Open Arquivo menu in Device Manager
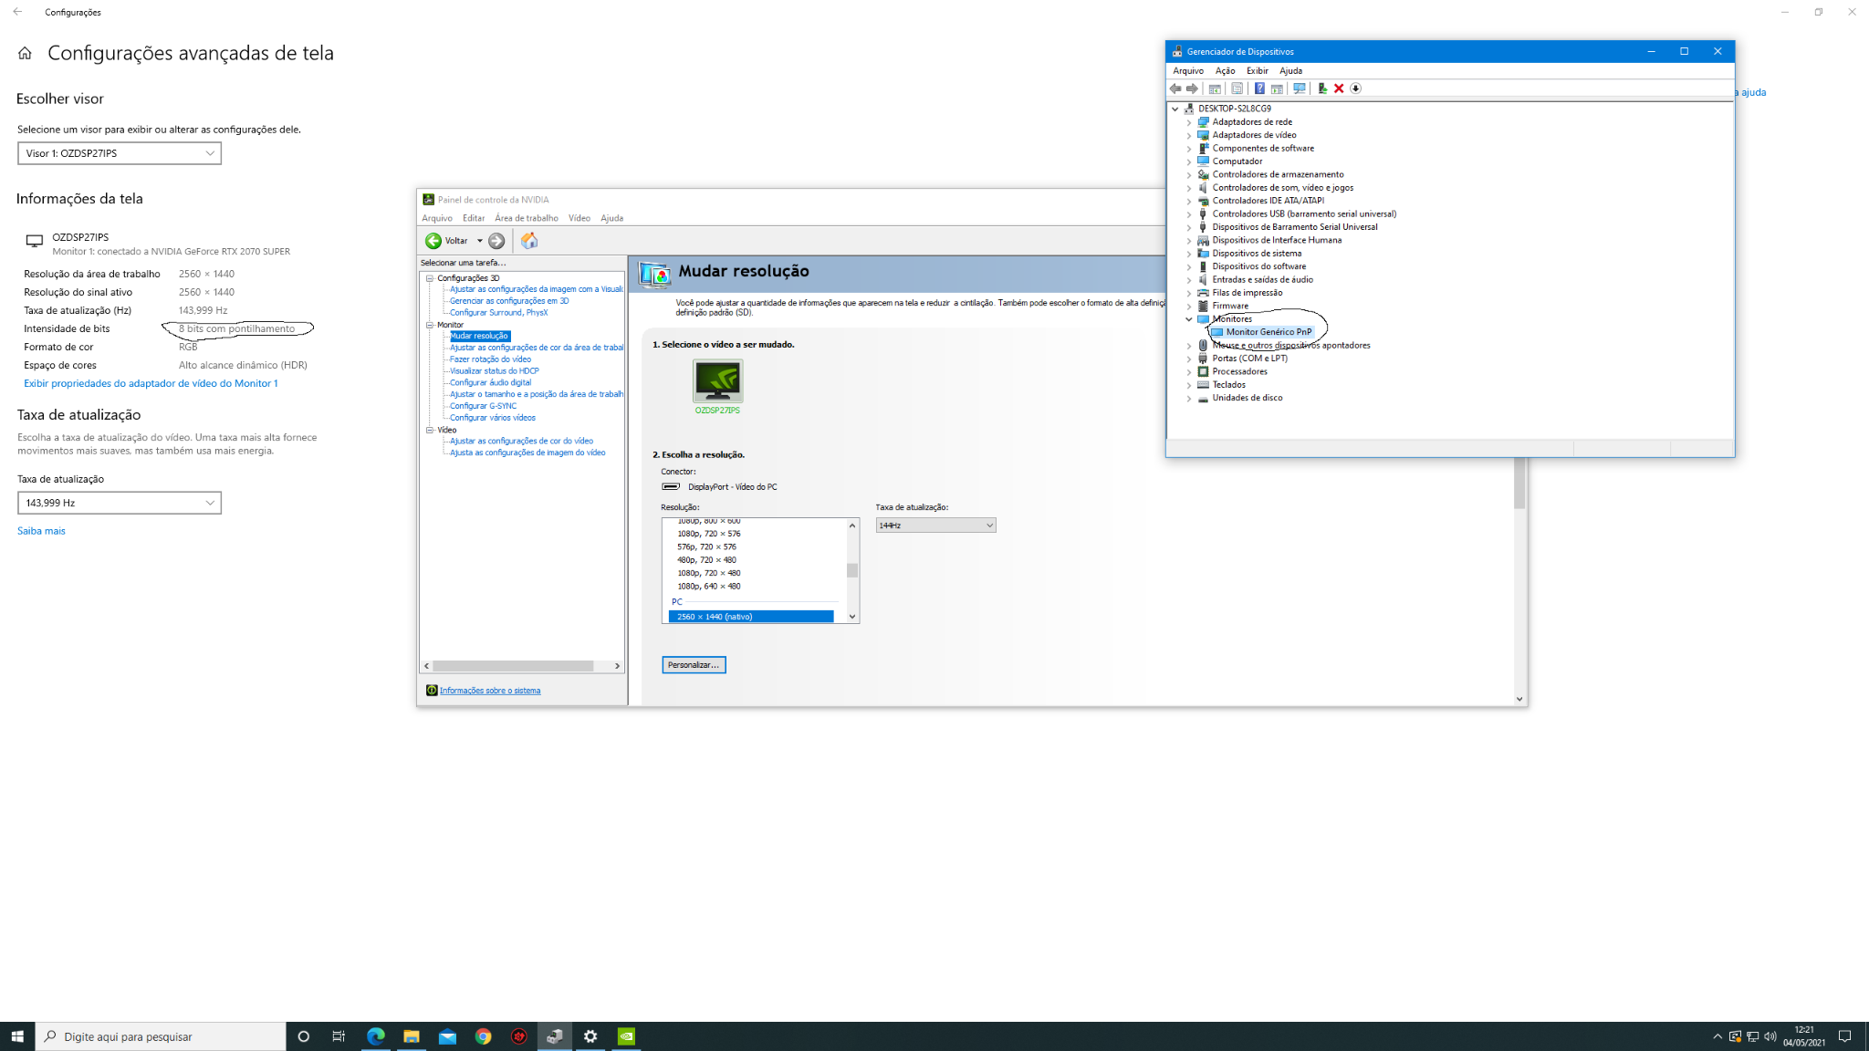 (1188, 71)
